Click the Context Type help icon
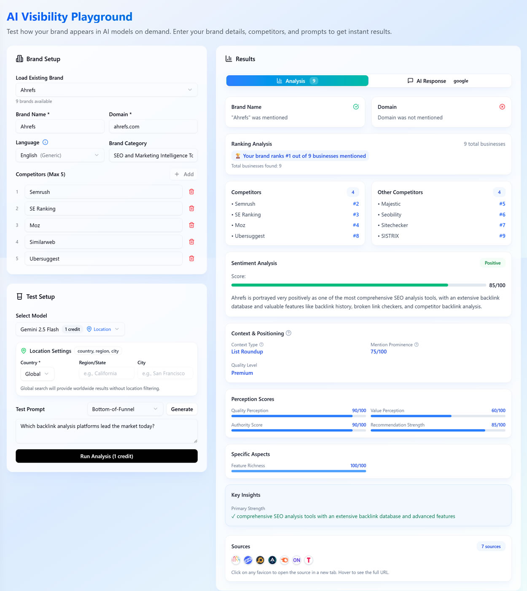Image resolution: width=527 pixels, height=591 pixels. 261,344
